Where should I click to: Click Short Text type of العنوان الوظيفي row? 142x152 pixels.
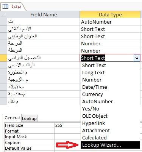(x=110, y=36)
